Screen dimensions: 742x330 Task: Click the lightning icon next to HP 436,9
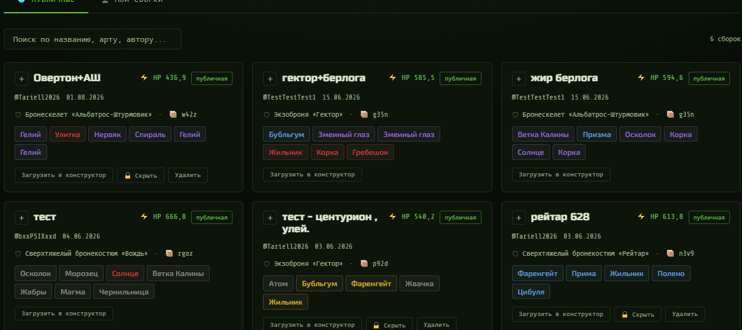(x=144, y=77)
